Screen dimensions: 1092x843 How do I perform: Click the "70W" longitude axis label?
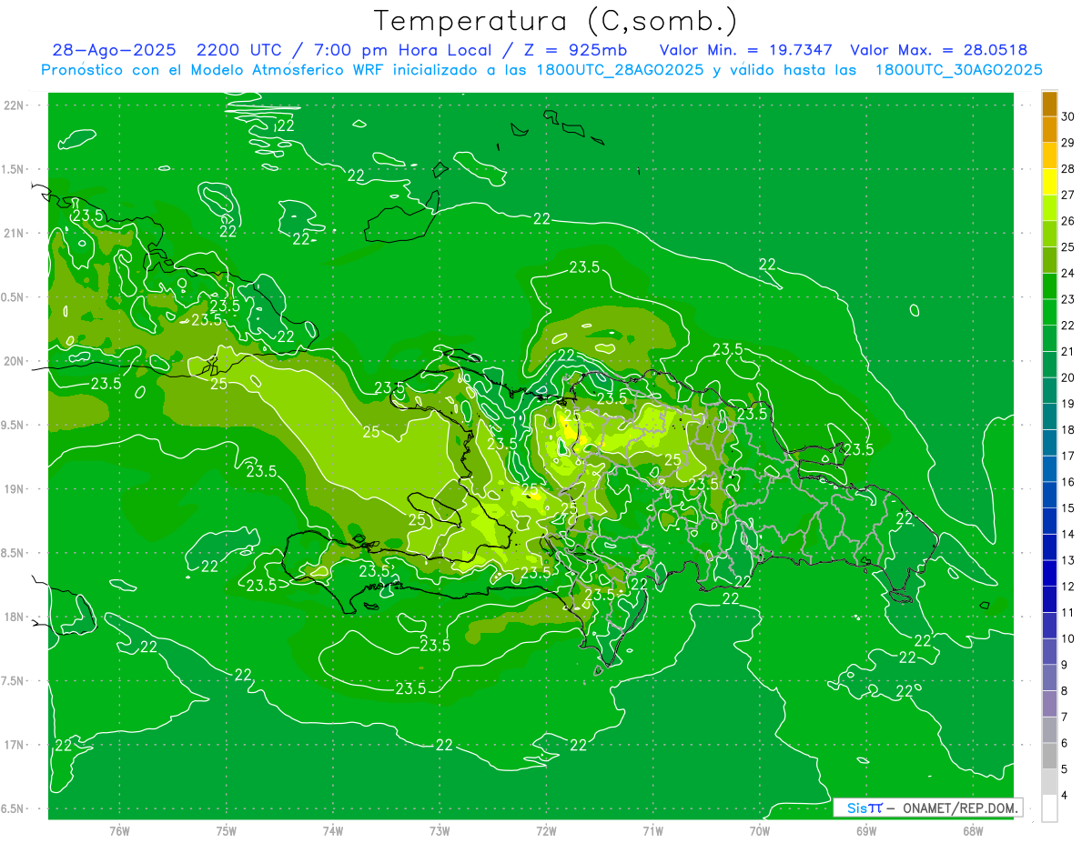tap(760, 831)
